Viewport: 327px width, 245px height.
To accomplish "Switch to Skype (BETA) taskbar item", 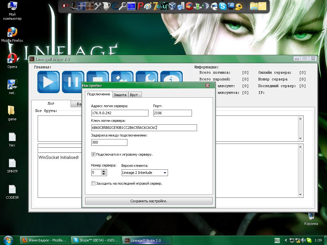I will (x=96, y=240).
